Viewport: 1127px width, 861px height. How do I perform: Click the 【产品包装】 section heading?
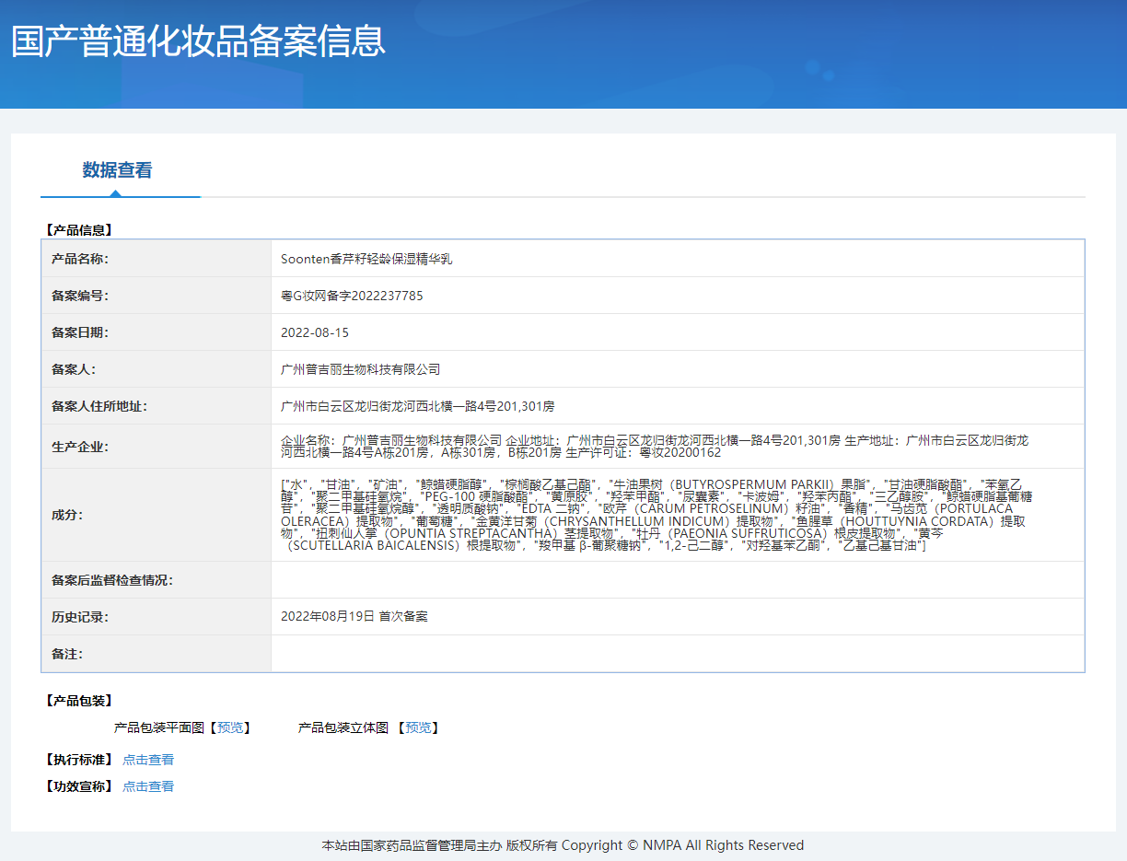coord(78,701)
